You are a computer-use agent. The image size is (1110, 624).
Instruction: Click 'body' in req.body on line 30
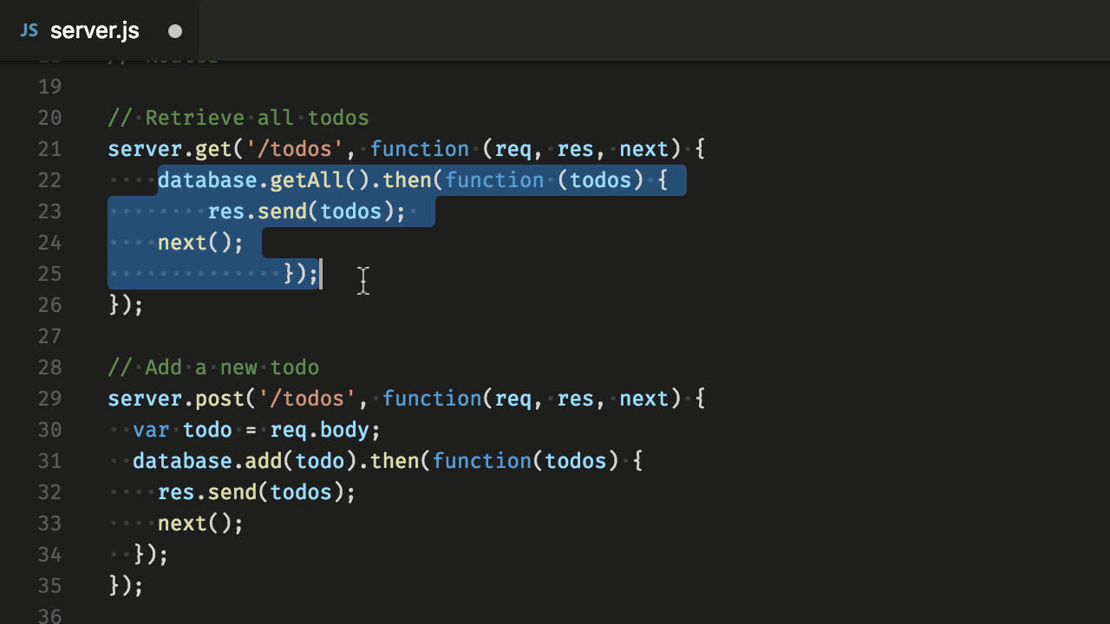356,430
